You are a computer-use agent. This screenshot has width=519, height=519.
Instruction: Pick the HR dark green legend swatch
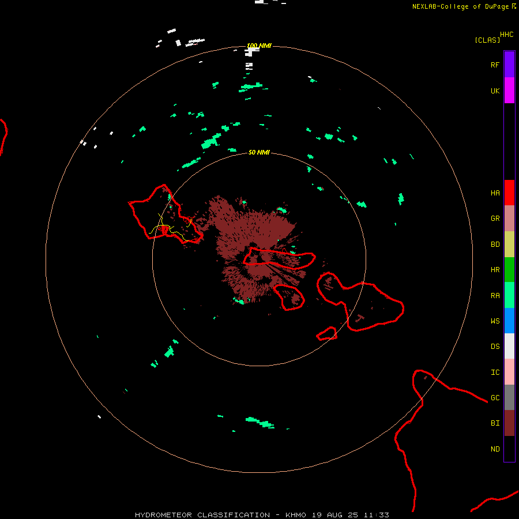coord(509,270)
